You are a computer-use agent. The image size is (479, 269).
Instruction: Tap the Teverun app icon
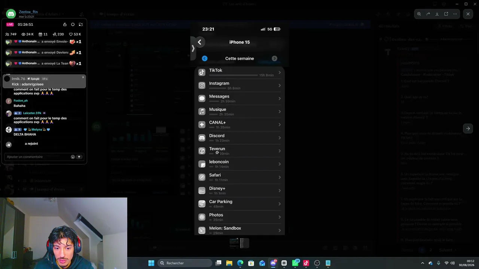click(x=202, y=151)
